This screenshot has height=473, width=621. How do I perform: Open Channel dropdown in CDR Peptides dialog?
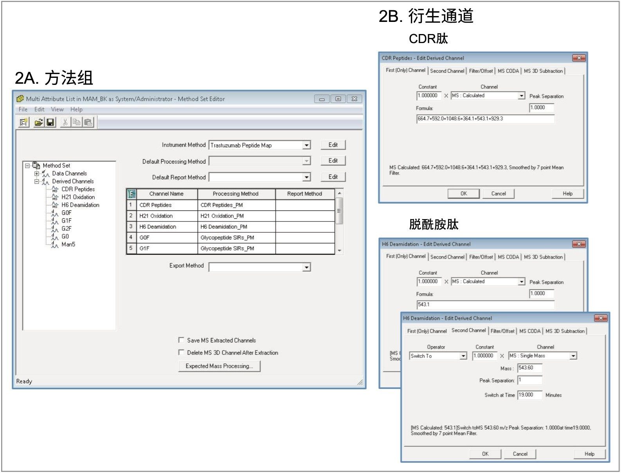pos(521,95)
